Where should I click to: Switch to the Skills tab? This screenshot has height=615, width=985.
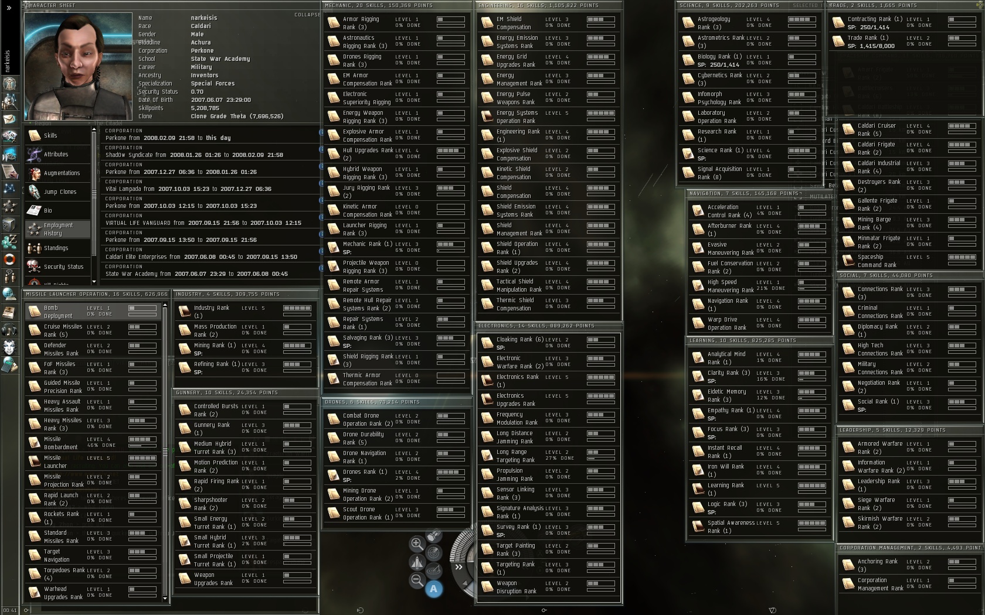click(x=57, y=135)
